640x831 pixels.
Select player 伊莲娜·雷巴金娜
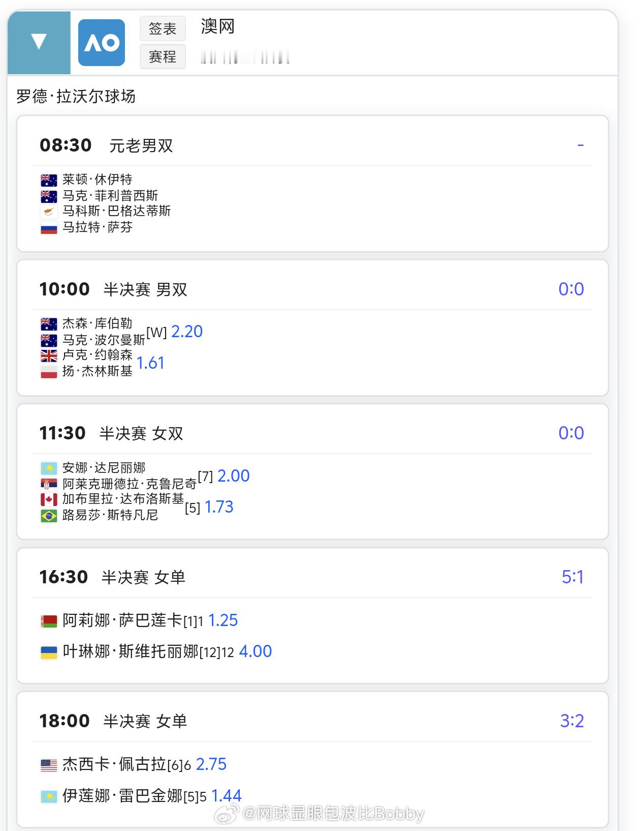122,795
